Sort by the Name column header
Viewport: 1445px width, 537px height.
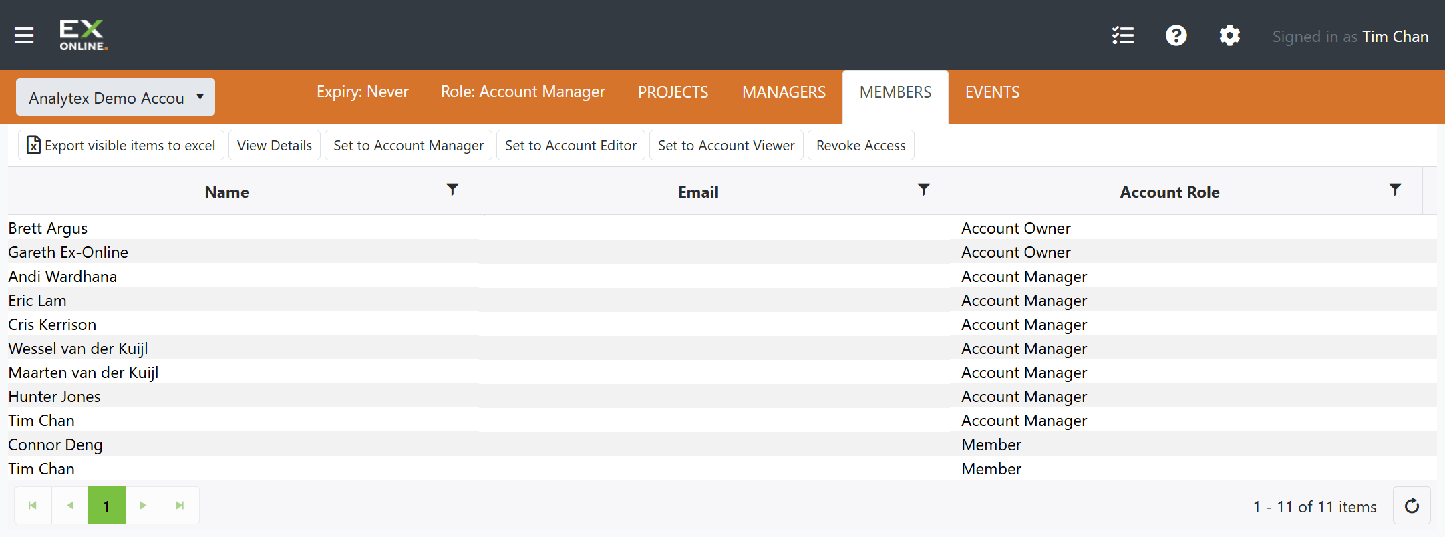click(226, 192)
